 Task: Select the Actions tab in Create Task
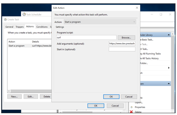[30, 27]
